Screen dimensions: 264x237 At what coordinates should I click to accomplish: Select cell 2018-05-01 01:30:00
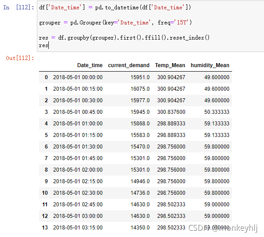click(x=78, y=147)
